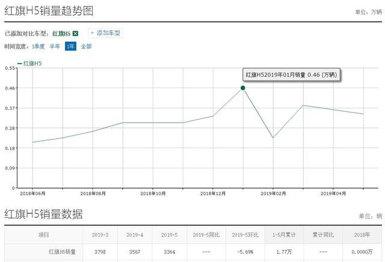Viewport: 385px width, 262px height.
Task: Select the 全部 time range
Action: 86,46
